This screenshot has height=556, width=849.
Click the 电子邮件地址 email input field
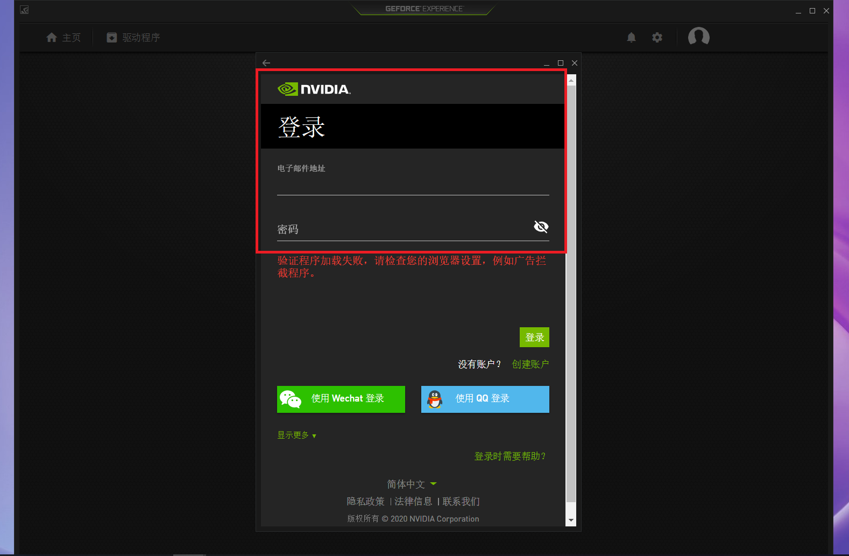click(x=413, y=186)
